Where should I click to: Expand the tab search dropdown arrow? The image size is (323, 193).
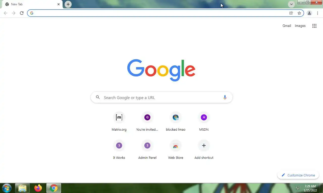[291, 4]
